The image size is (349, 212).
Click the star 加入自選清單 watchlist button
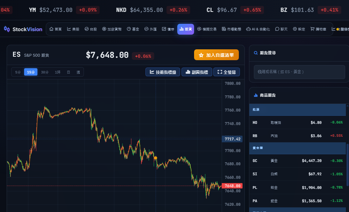coord(216,55)
